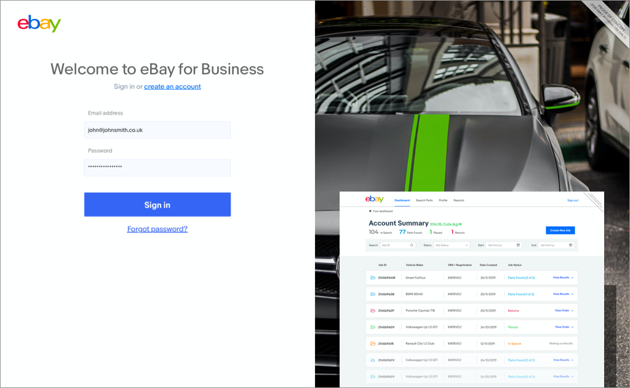This screenshot has height=388, width=630.
Task: Click the Job ID search input
Action: [x=397, y=245]
